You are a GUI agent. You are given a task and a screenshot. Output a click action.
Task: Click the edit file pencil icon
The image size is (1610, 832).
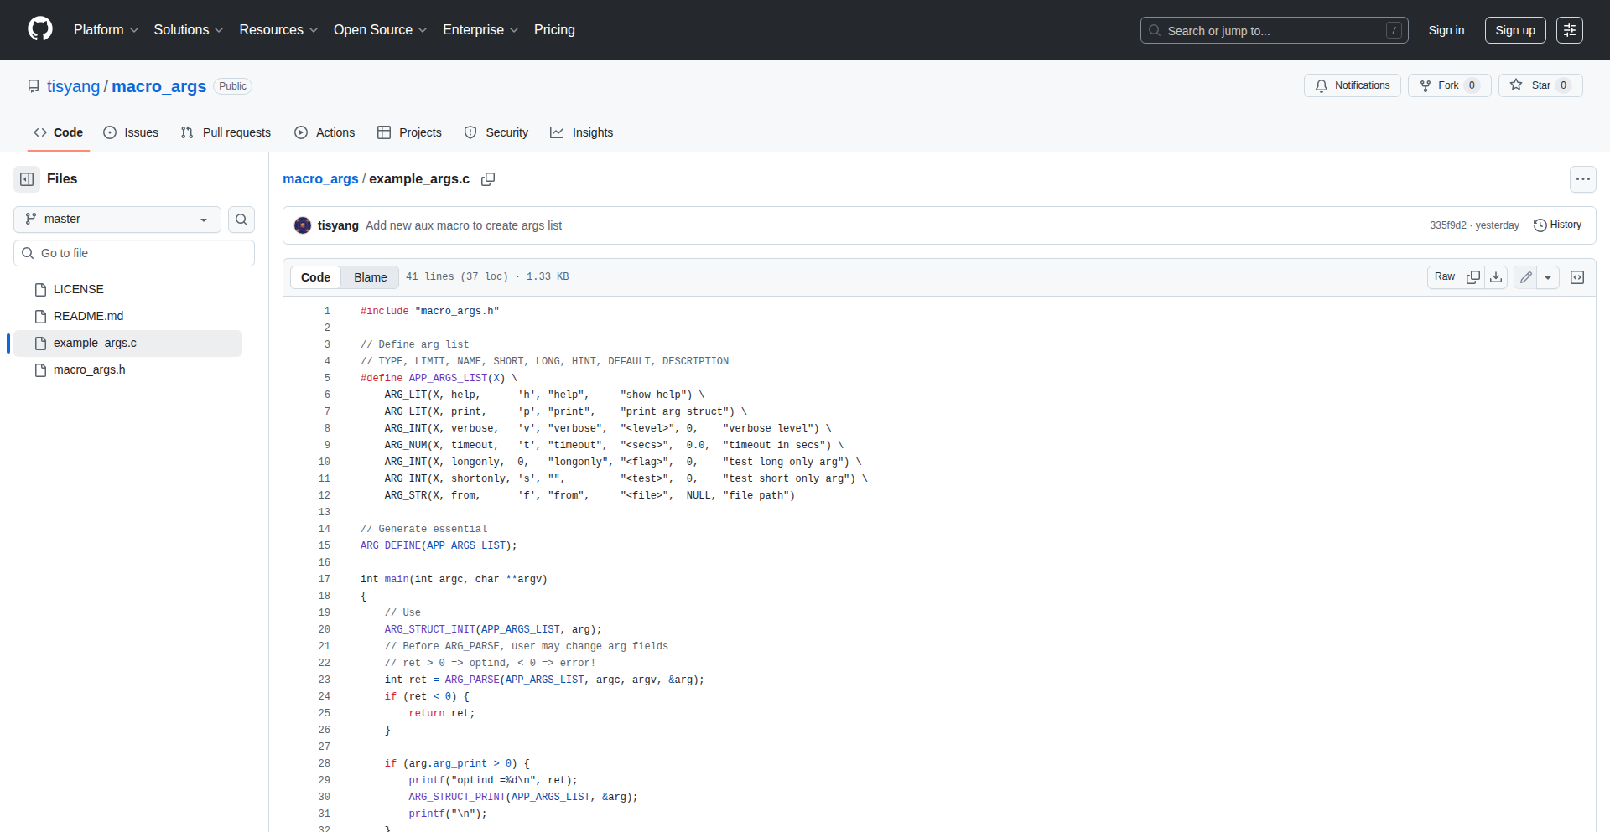pos(1525,277)
